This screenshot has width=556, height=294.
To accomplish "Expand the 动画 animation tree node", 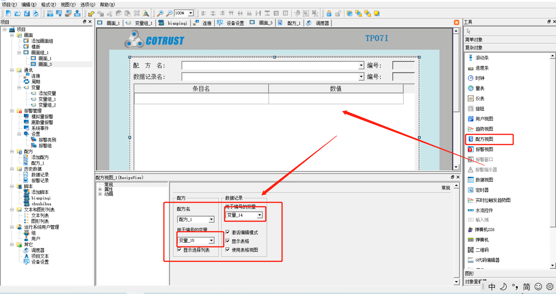I will 100,194.
